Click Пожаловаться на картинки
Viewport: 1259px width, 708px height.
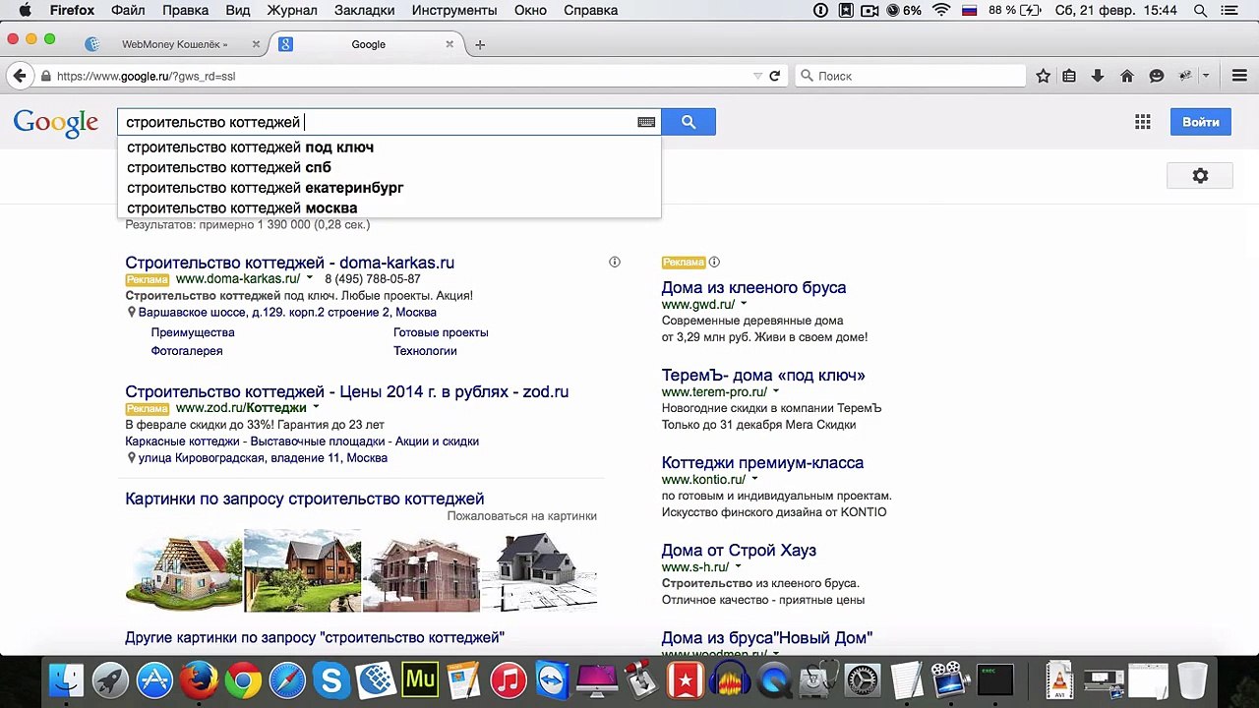point(521,516)
